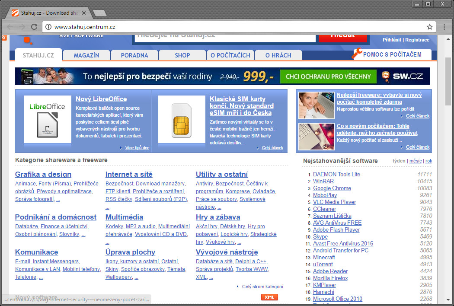Open the Grafika a design category
454x306 pixels.
tap(43, 174)
